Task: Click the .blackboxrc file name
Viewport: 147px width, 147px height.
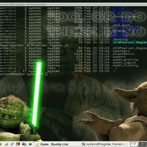Action: pos(123,54)
